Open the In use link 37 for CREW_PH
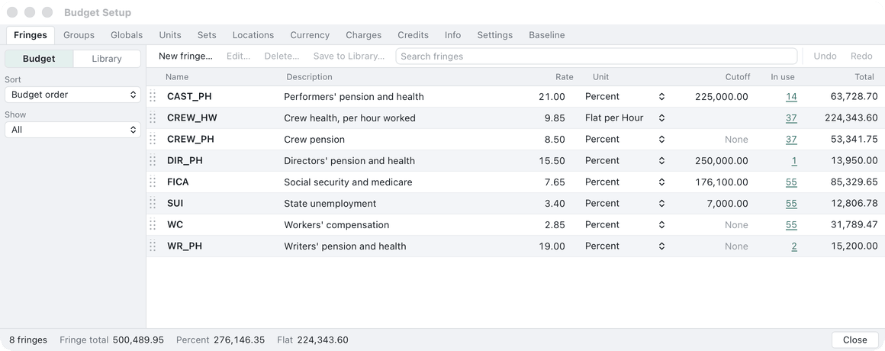Image resolution: width=885 pixels, height=351 pixels. [x=791, y=140]
